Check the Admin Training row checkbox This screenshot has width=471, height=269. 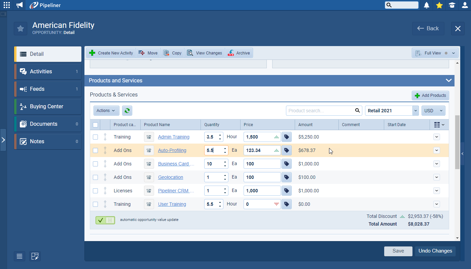(x=95, y=137)
